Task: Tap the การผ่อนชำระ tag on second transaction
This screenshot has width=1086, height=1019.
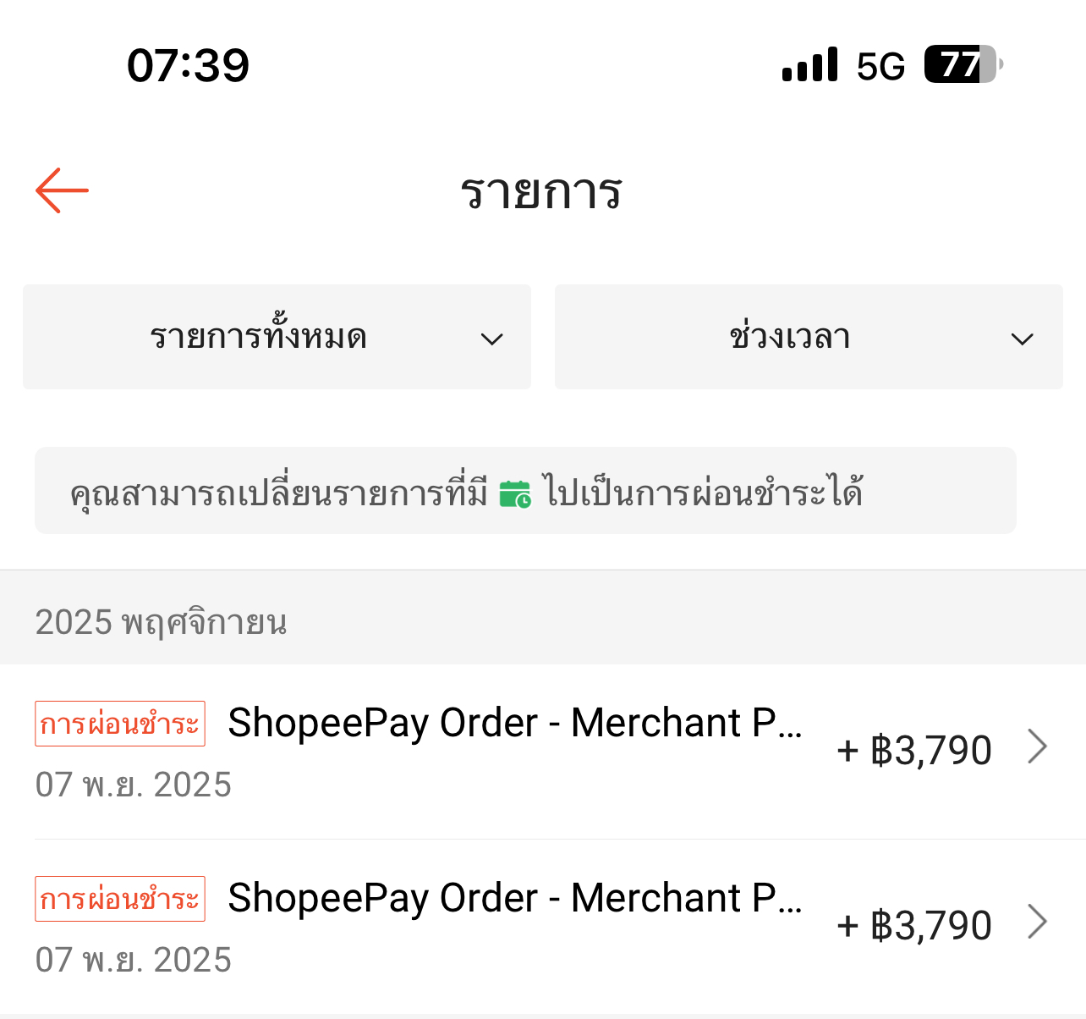Action: (x=120, y=899)
